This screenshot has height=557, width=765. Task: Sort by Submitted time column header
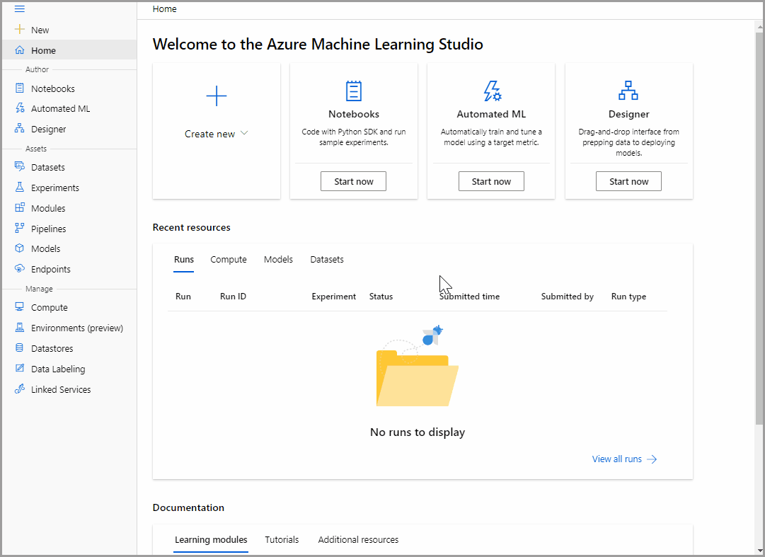(469, 297)
